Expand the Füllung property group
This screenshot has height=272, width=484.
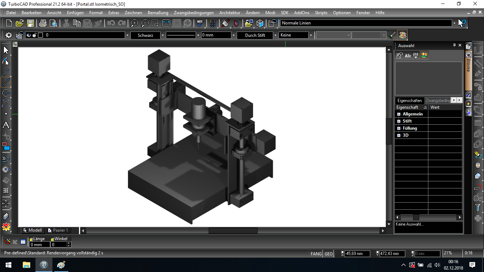pos(399,128)
